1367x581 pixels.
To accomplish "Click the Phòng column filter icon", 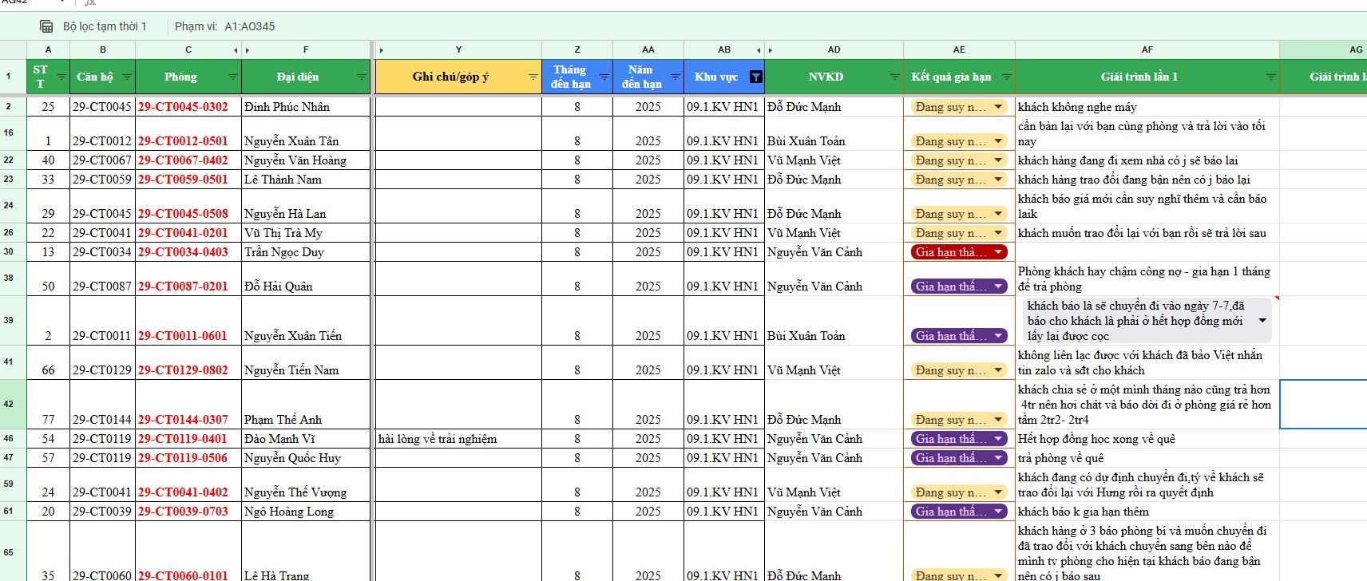I will pyautogui.click(x=232, y=77).
